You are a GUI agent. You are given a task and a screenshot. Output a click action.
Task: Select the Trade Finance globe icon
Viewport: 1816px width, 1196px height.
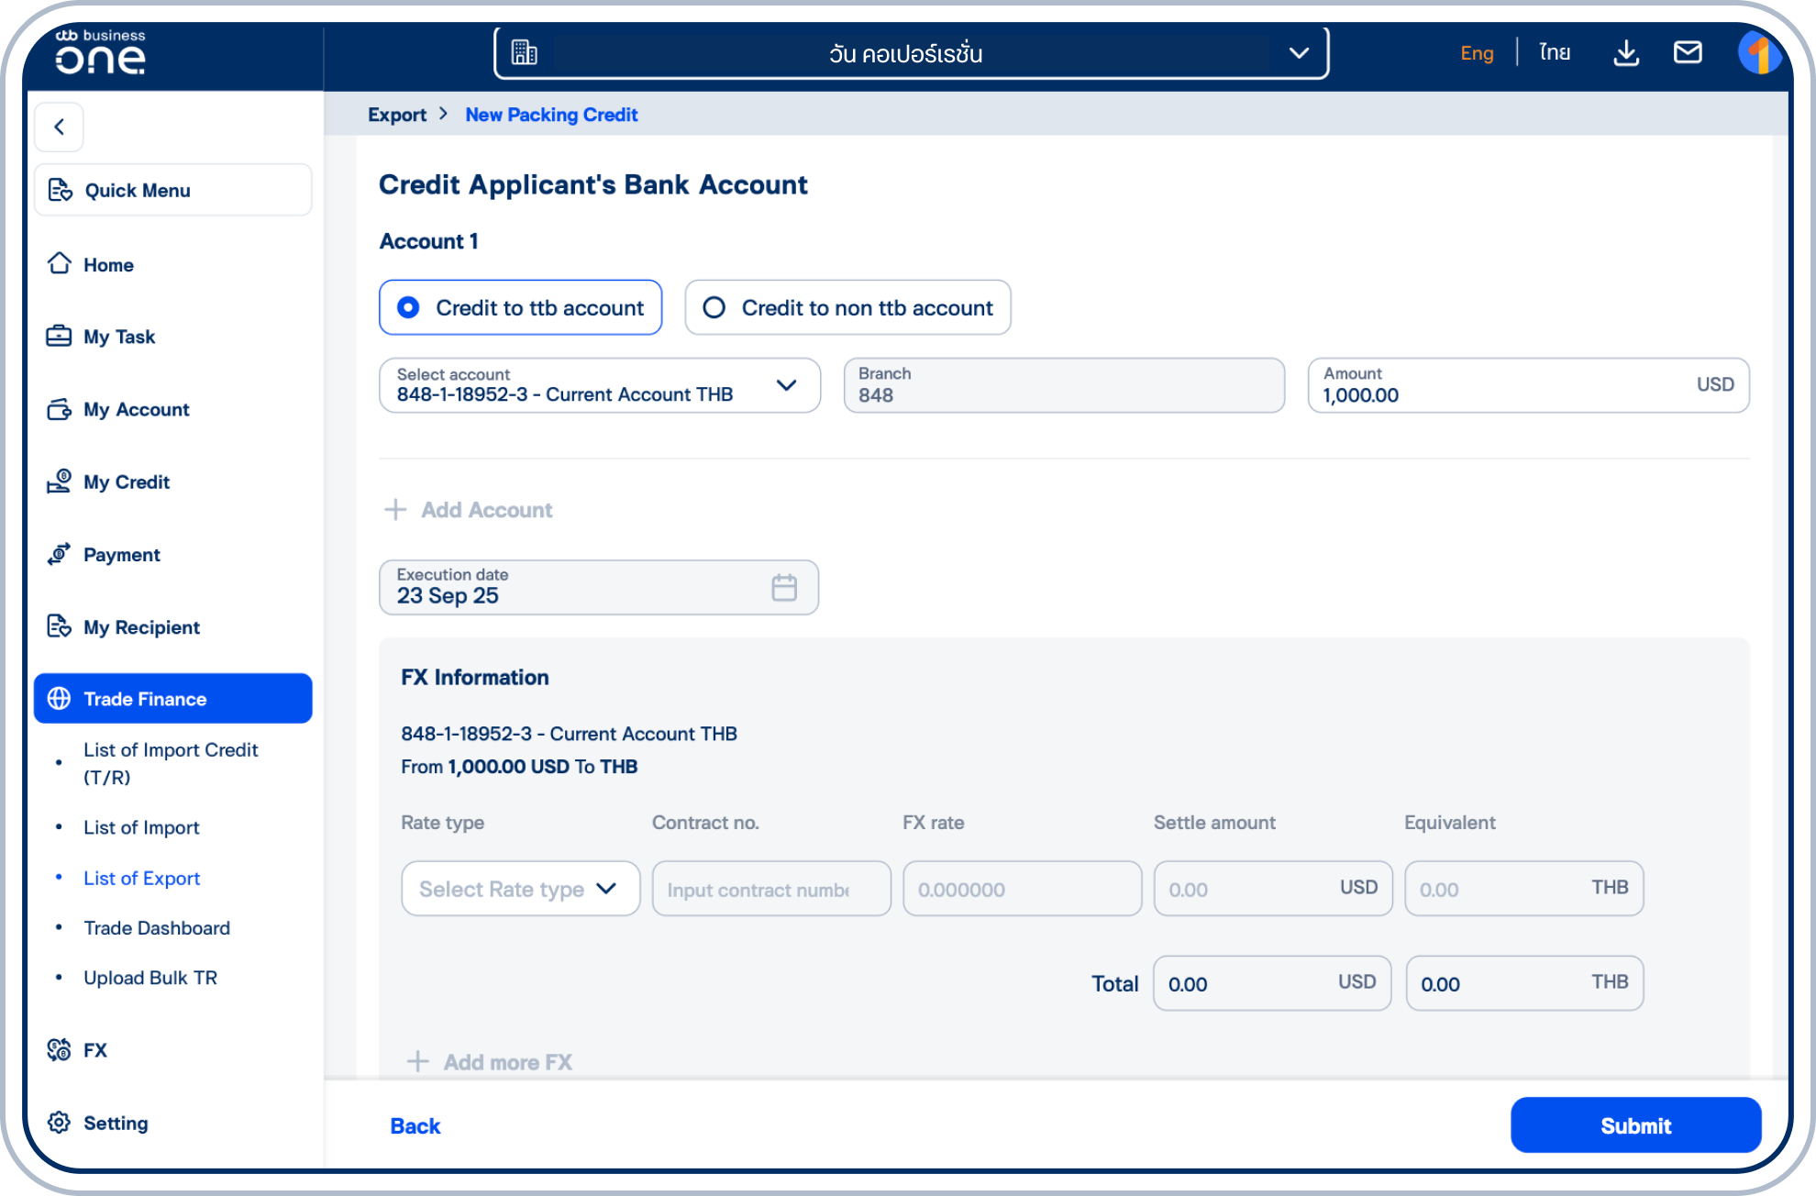(59, 698)
